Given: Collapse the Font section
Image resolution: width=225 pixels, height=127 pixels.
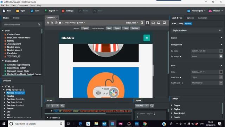Looking at the screenshot, I should point(221,66).
